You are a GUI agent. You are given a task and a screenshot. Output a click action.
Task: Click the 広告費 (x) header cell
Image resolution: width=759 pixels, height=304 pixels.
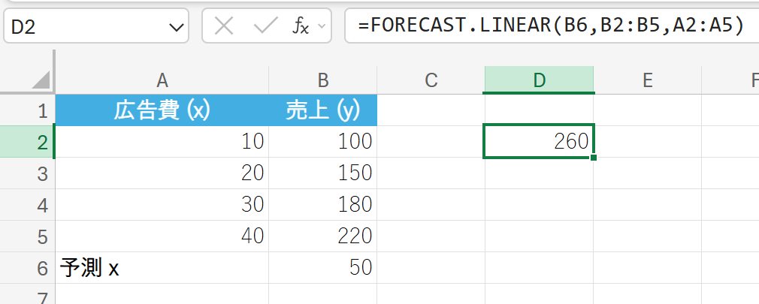click(162, 111)
